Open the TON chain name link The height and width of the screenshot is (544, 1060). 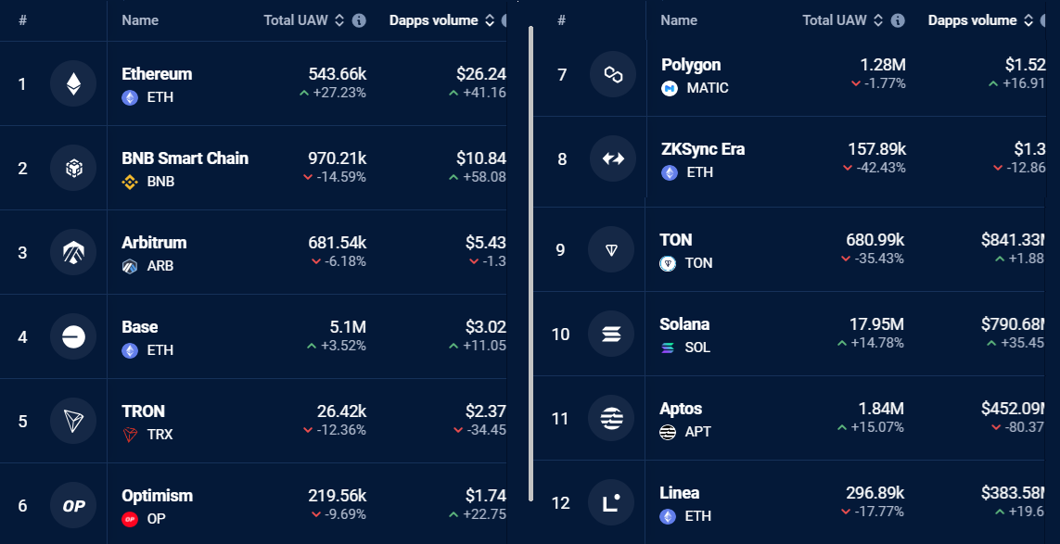pos(675,240)
